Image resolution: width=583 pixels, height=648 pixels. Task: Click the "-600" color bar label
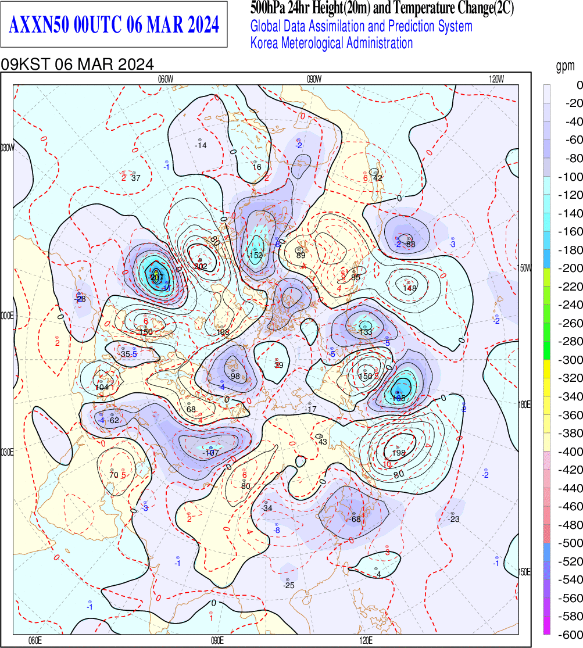tap(571, 635)
